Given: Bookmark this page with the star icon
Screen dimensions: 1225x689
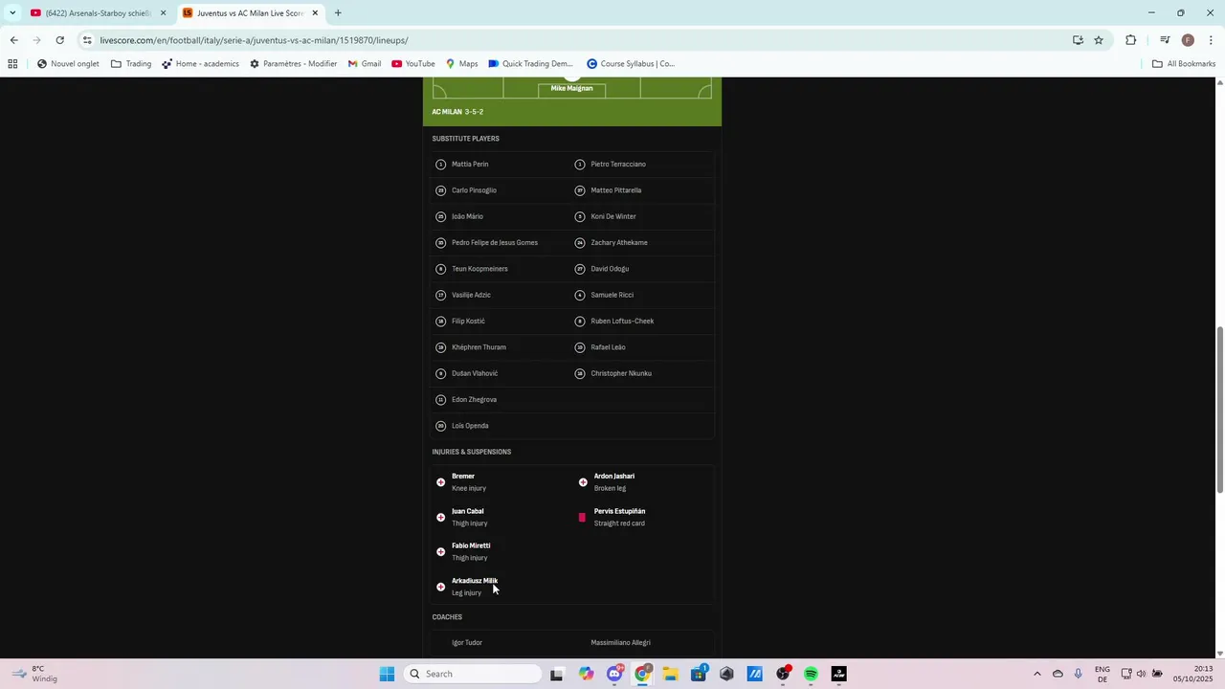Looking at the screenshot, I should (1099, 40).
